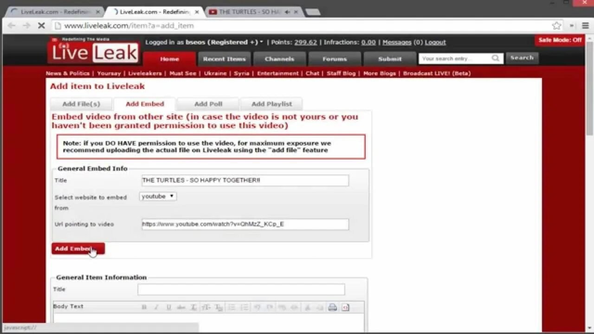Viewport: 594px width, 334px height.
Task: Click the redo icon in editor toolbar
Action: tap(269, 307)
